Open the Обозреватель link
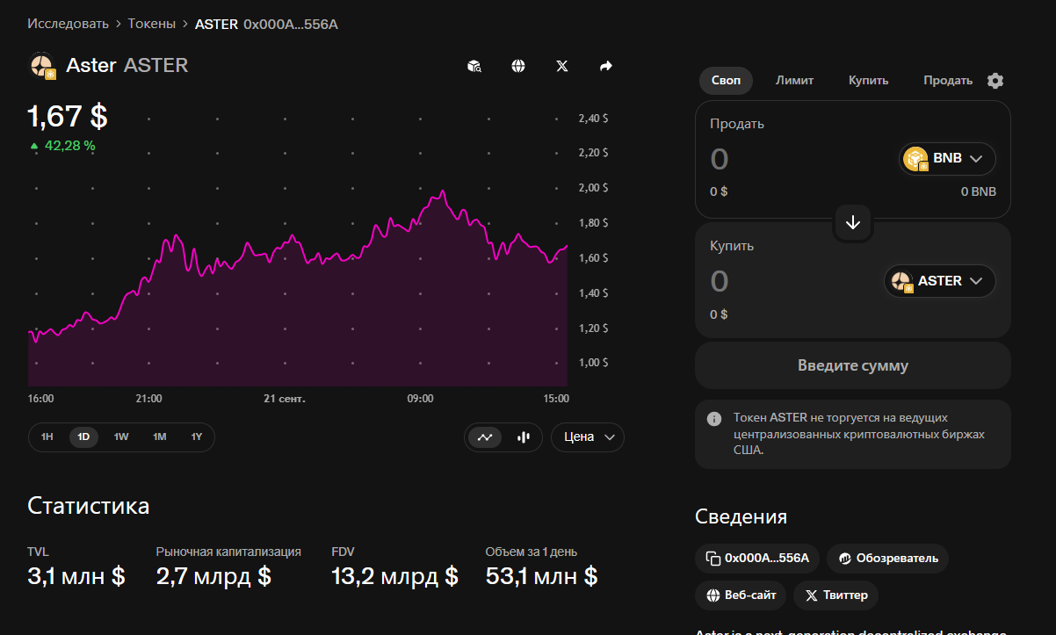This screenshot has width=1056, height=635. pos(887,558)
